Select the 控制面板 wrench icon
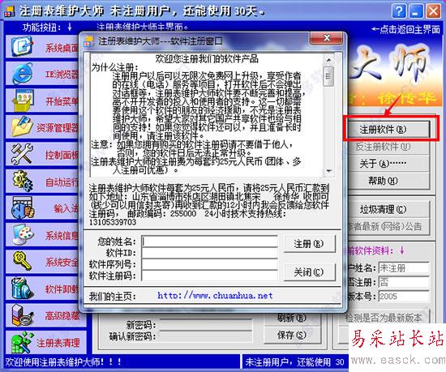The height and width of the screenshot is (372, 446). [x=22, y=154]
